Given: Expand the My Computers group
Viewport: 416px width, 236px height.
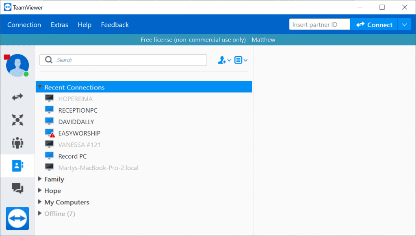Looking at the screenshot, I should tap(40, 202).
